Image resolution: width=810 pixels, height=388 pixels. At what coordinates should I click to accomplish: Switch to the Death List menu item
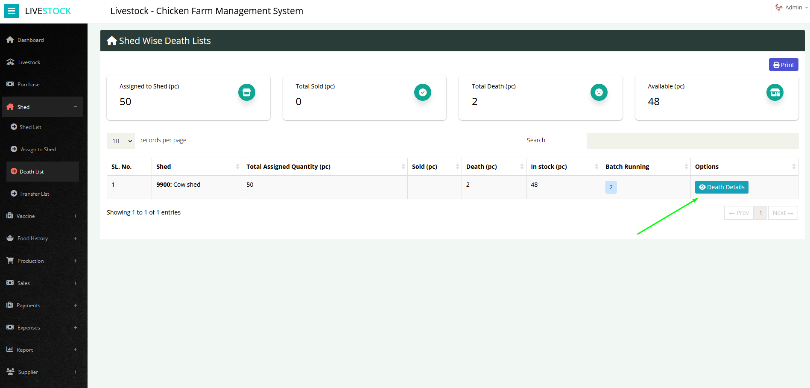pyautogui.click(x=32, y=171)
